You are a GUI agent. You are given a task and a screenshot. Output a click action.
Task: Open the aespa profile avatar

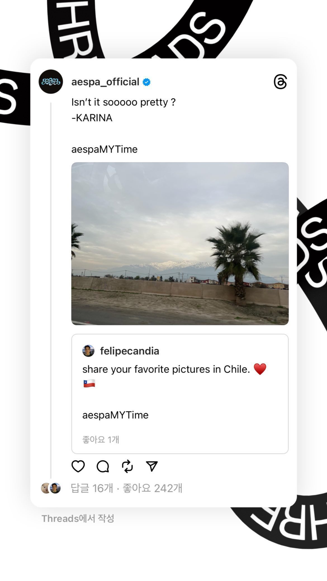(x=51, y=82)
